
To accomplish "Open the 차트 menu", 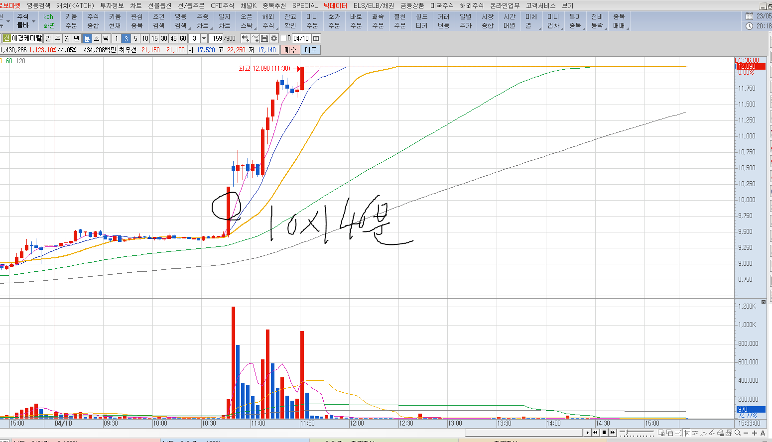I will tap(135, 5).
